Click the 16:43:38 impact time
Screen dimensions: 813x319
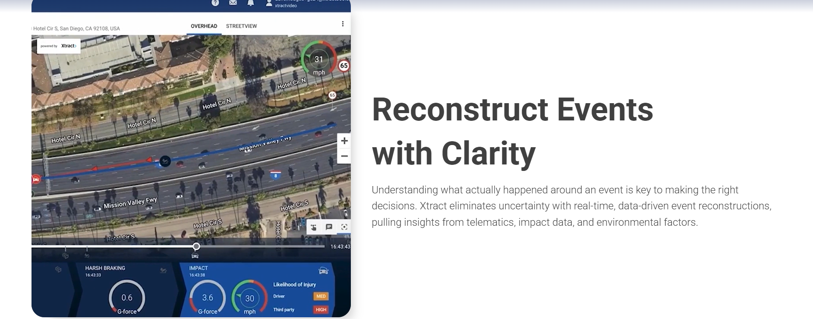click(x=197, y=275)
